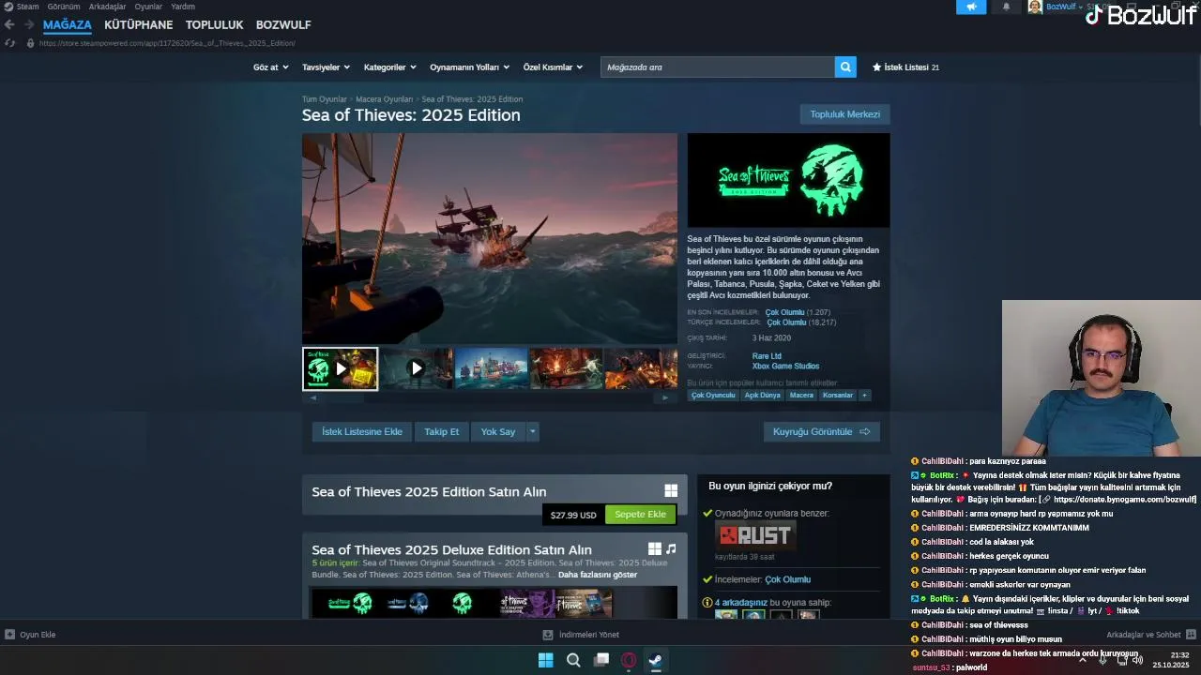This screenshot has width=1201, height=675.
Task: Click the Steam logo menu icon
Action: point(8,7)
